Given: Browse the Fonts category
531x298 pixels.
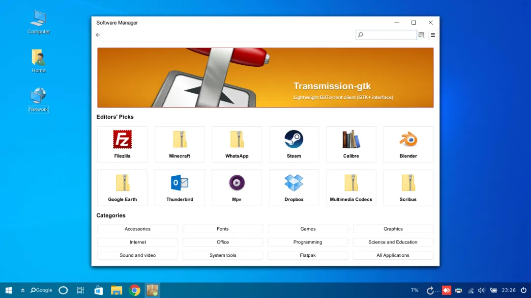Looking at the screenshot, I should click(223, 229).
